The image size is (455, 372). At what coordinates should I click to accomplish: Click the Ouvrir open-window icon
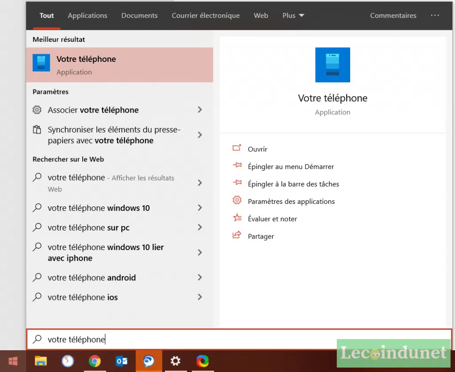[x=237, y=148]
